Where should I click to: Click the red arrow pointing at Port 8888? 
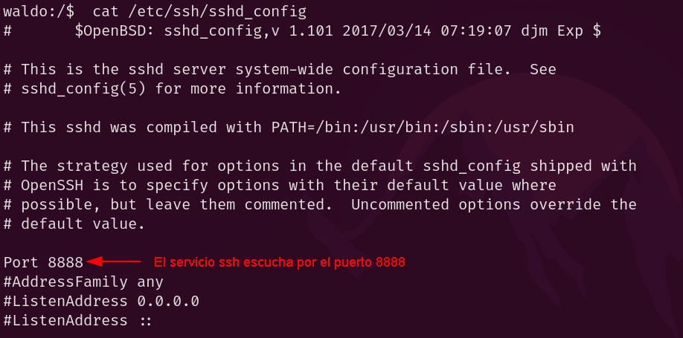click(x=113, y=261)
